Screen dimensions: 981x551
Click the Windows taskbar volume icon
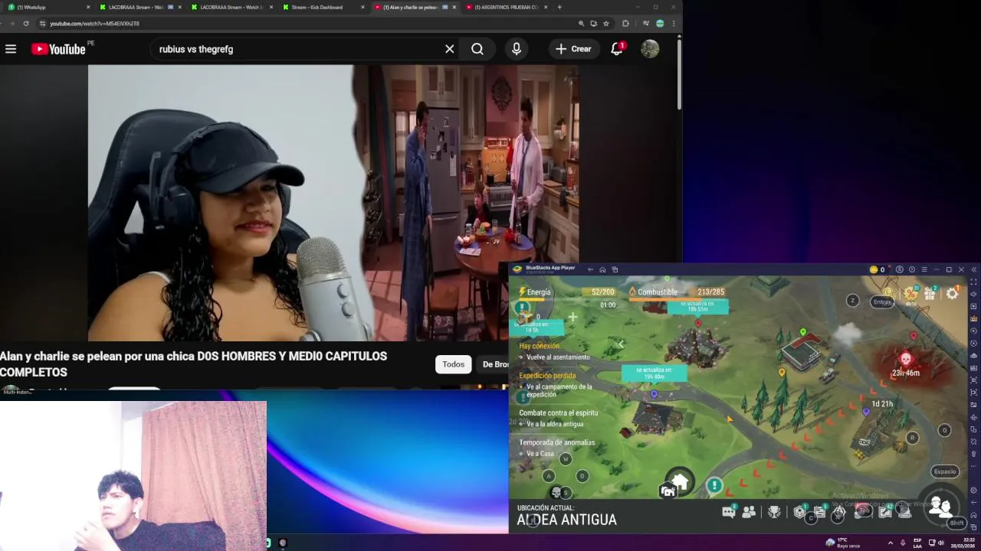click(x=943, y=543)
